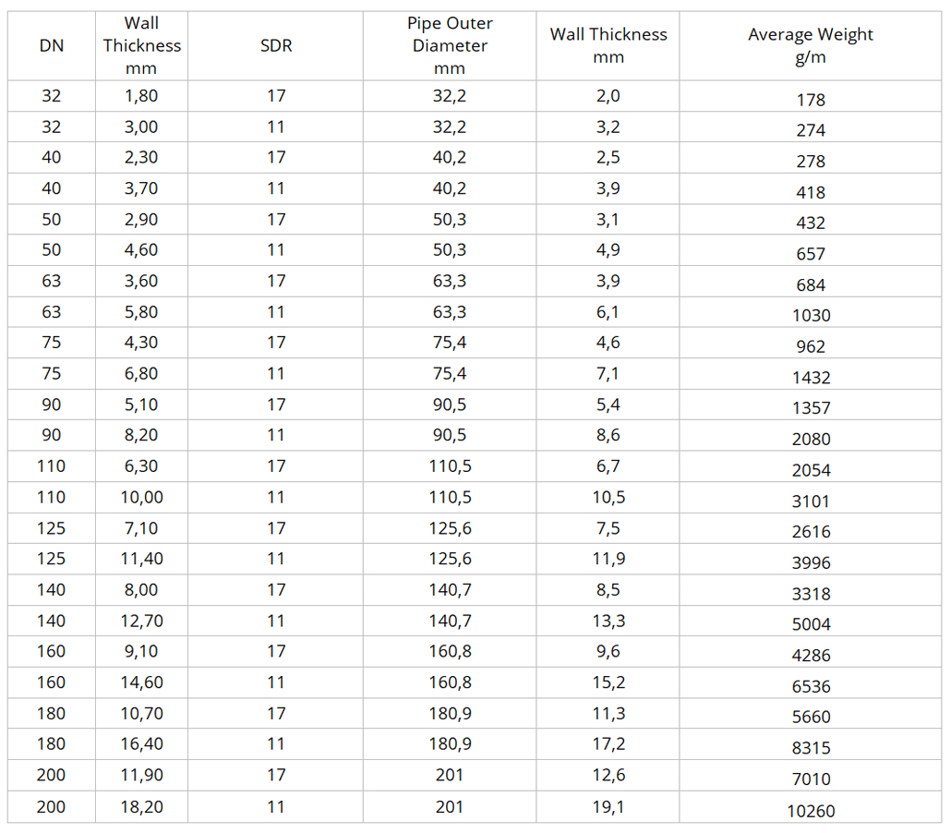This screenshot has height=833, width=951.
Task: Select the Average Weight g/m header
Action: pyautogui.click(x=811, y=45)
